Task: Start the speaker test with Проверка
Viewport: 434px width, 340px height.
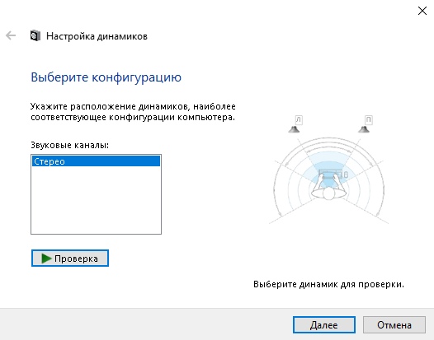Action: point(70,258)
